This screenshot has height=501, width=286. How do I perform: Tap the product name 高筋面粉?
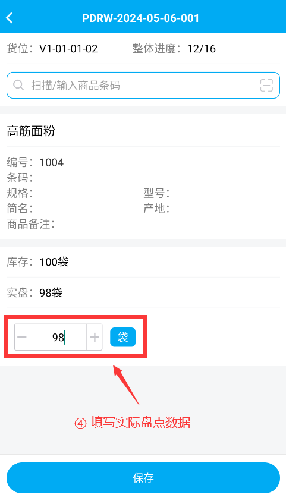click(31, 131)
